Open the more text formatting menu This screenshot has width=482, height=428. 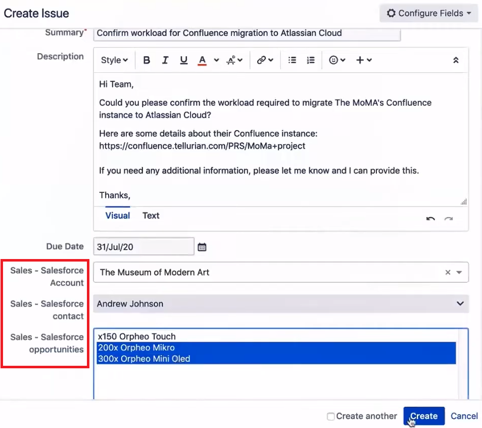(x=234, y=60)
